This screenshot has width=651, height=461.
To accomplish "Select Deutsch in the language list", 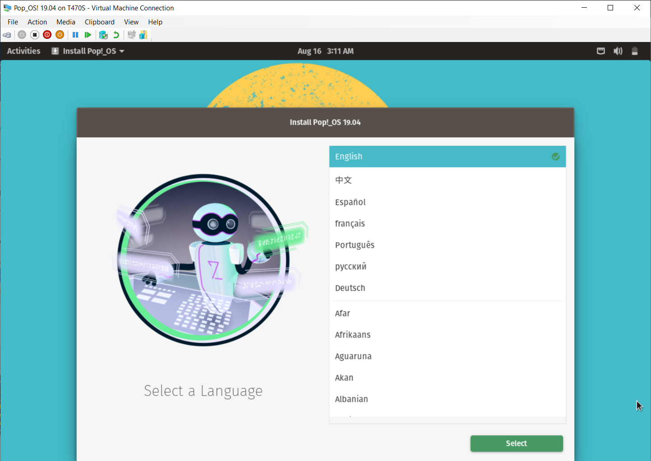I will (x=447, y=288).
